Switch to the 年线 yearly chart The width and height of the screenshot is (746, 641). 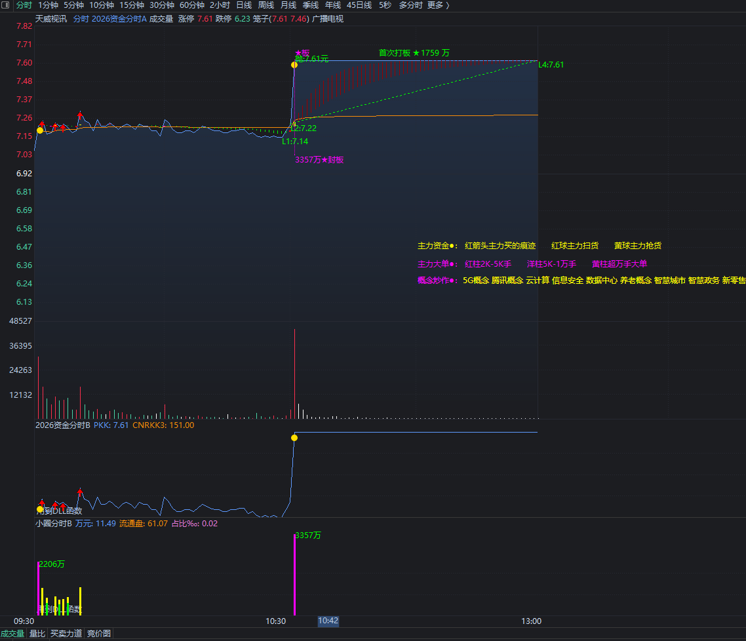pyautogui.click(x=333, y=5)
